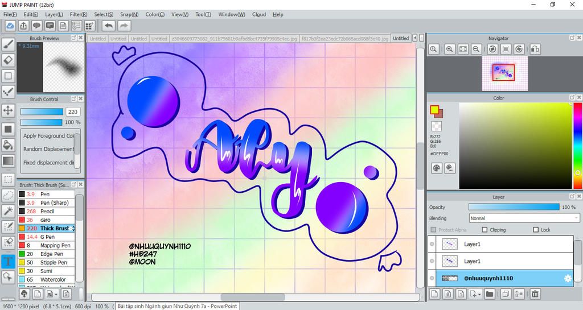This screenshot has height=310, width=583.
Task: Click the trash icon to delete layer
Action: (535, 294)
